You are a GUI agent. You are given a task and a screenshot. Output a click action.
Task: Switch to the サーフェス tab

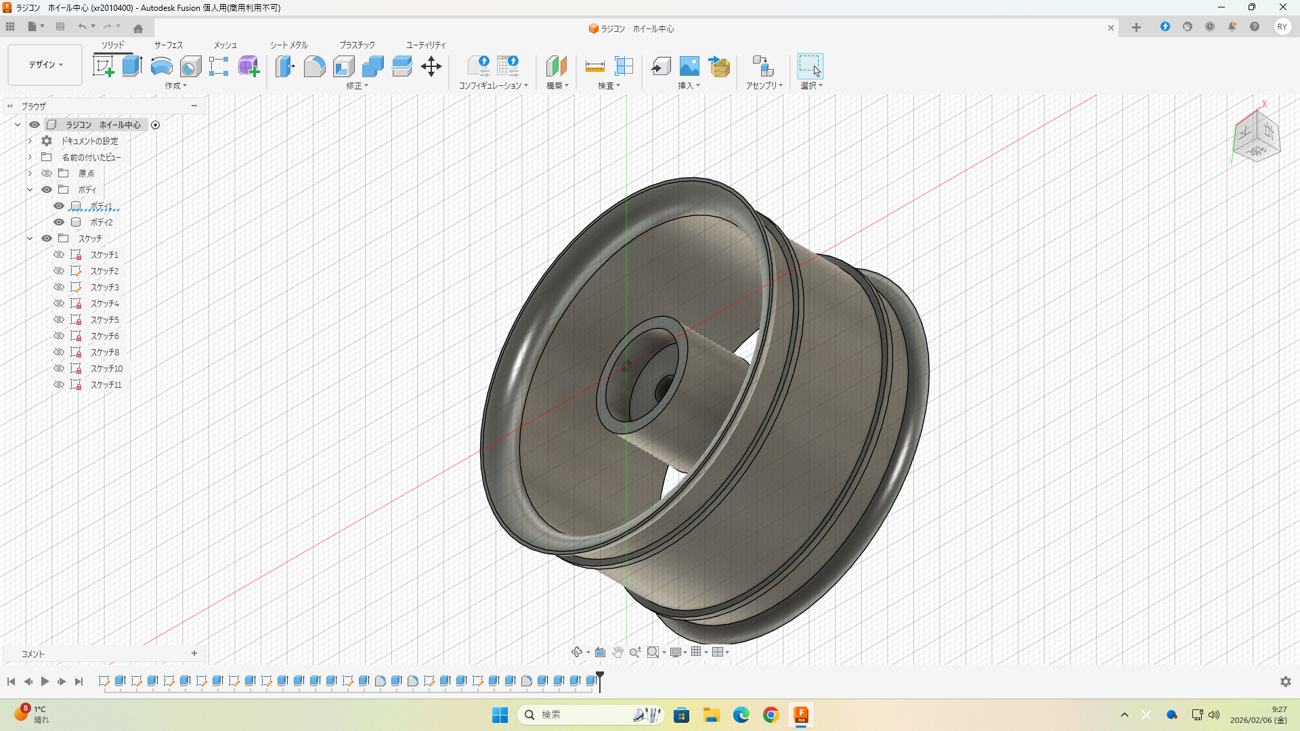pos(168,45)
